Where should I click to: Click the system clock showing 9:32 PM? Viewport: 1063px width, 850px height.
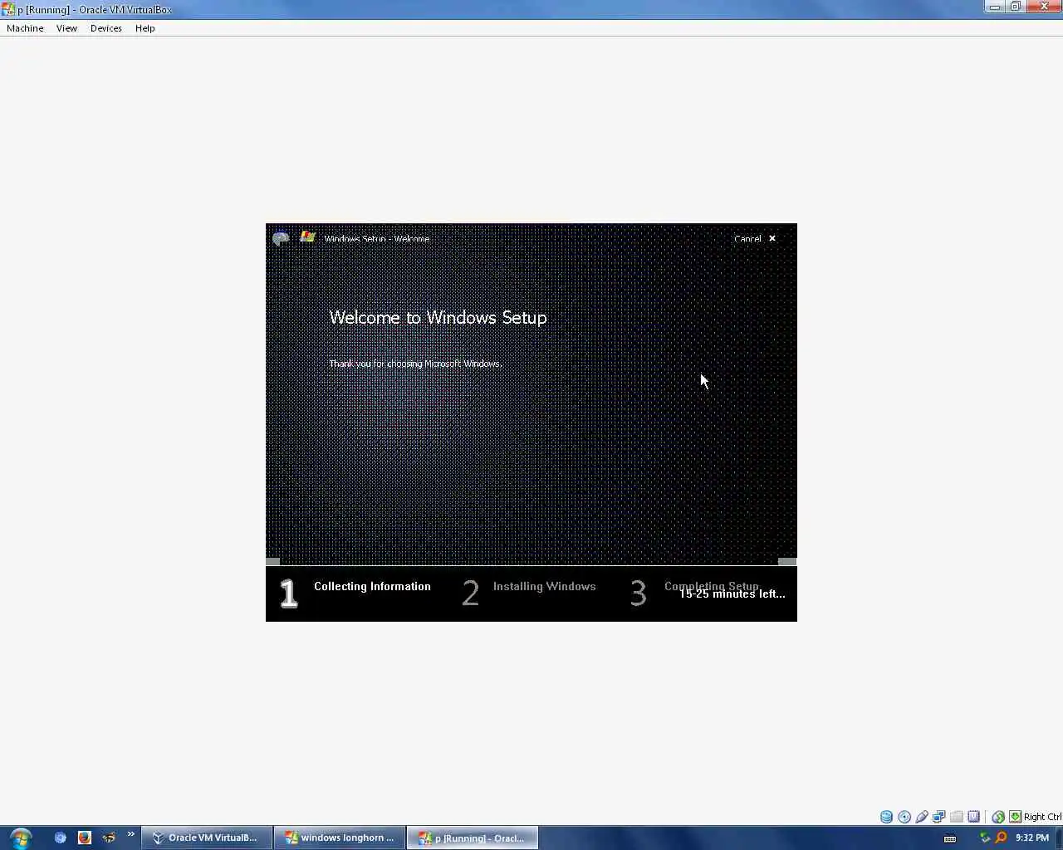point(1031,838)
